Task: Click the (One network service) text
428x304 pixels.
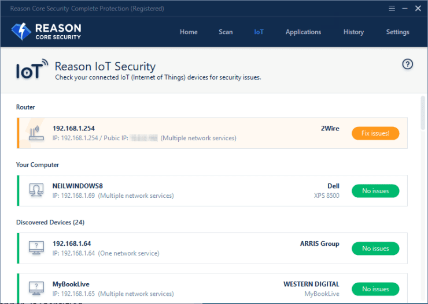Action: point(128,253)
